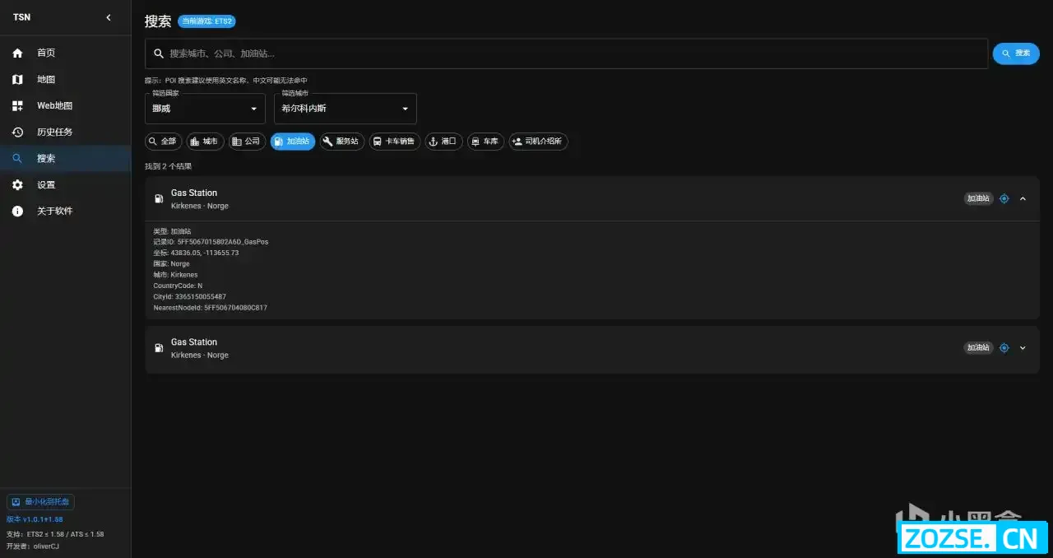Click the 记录ID line in details

pyautogui.click(x=211, y=242)
